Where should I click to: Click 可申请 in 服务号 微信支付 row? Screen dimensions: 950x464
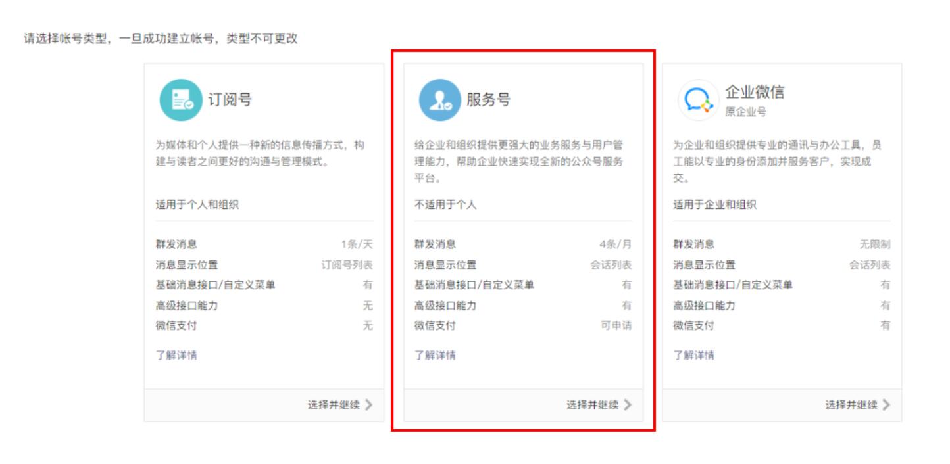click(616, 325)
